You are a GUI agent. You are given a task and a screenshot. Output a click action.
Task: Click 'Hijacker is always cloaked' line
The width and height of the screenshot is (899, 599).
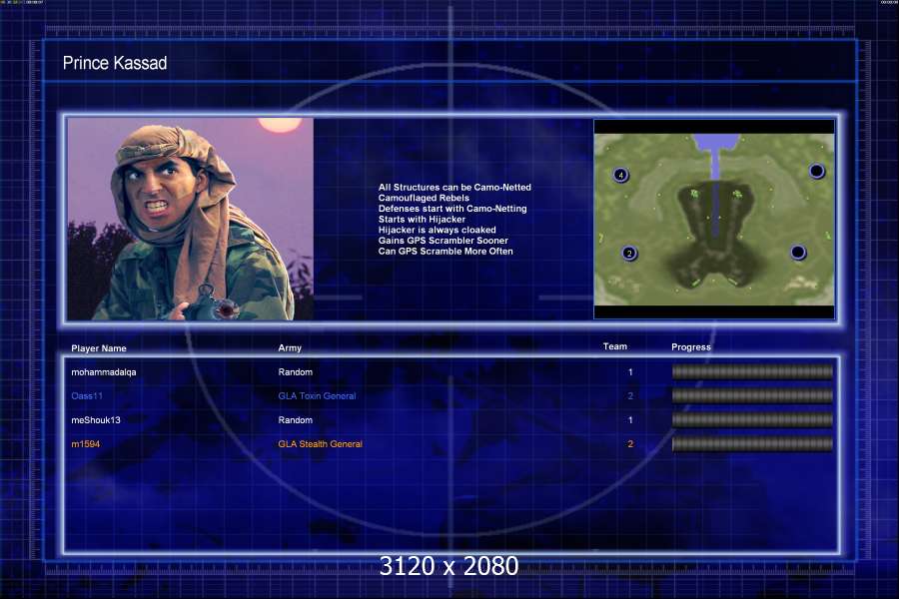coord(437,230)
